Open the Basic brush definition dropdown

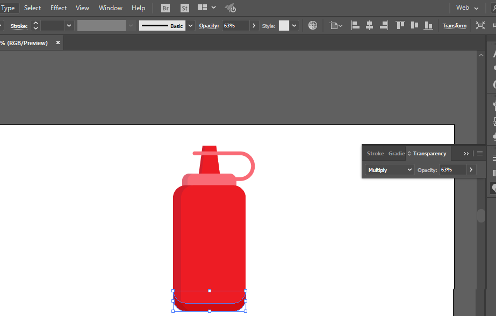pyautogui.click(x=189, y=26)
